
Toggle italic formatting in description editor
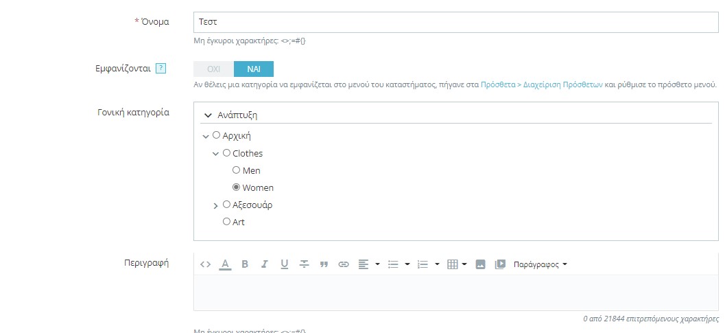pyautogui.click(x=264, y=264)
